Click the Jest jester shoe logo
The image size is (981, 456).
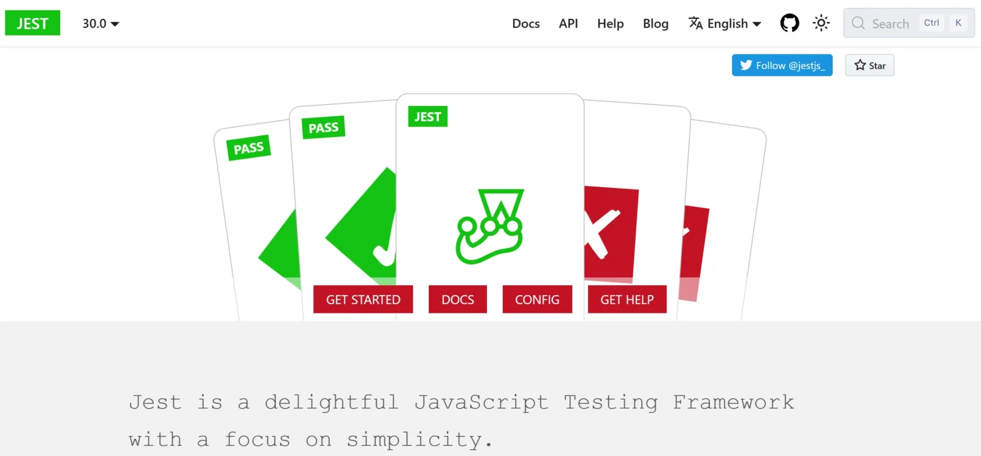489,226
